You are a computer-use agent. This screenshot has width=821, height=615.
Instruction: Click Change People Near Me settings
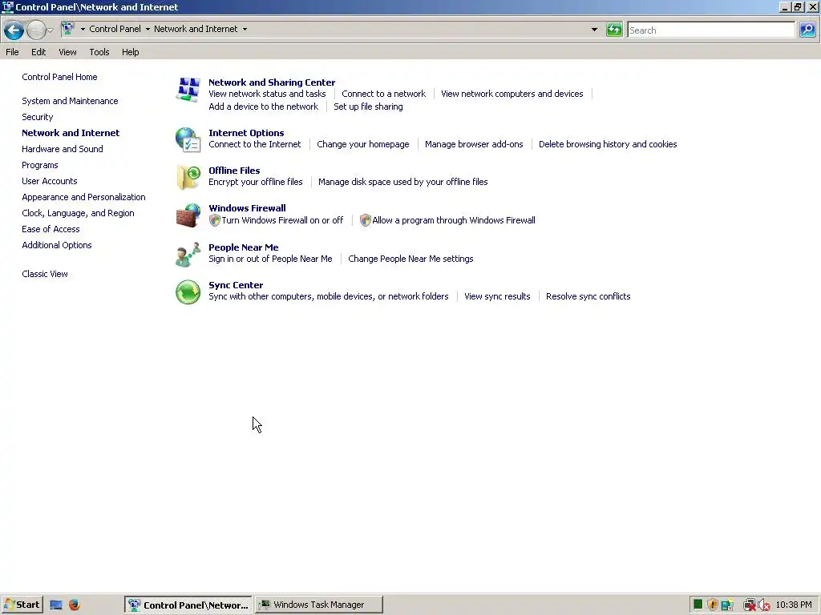(x=410, y=259)
